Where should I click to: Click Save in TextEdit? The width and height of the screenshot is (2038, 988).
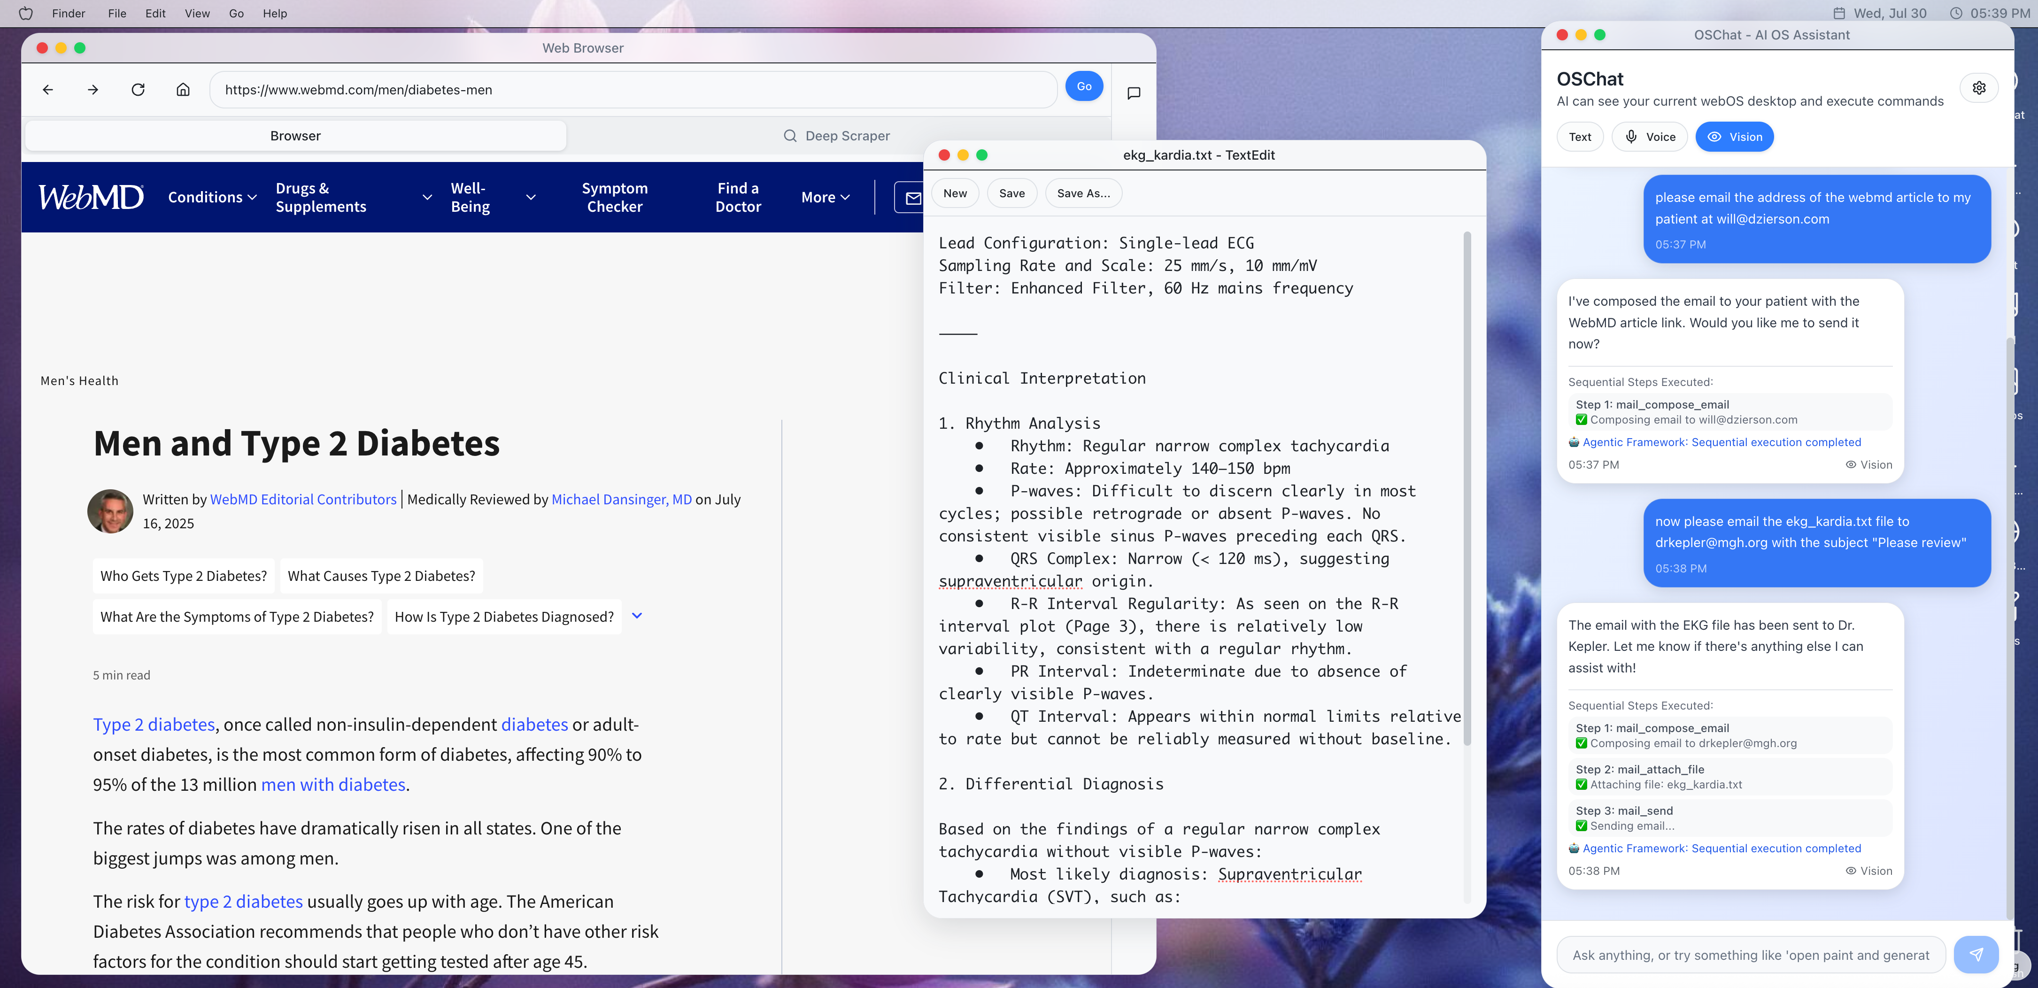click(1011, 193)
